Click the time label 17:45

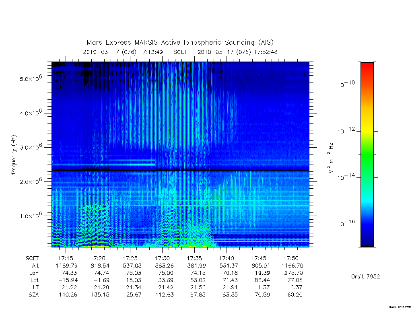tap(259, 258)
